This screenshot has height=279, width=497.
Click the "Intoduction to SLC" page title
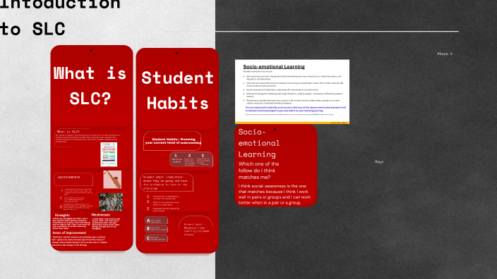coord(60,18)
